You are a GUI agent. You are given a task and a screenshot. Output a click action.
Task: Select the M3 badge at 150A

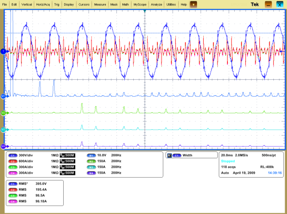tap(91, 167)
